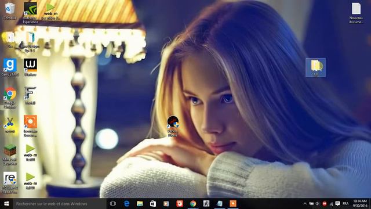
Task: Select the webm file beside GeForce Experience
Action: 50,12
